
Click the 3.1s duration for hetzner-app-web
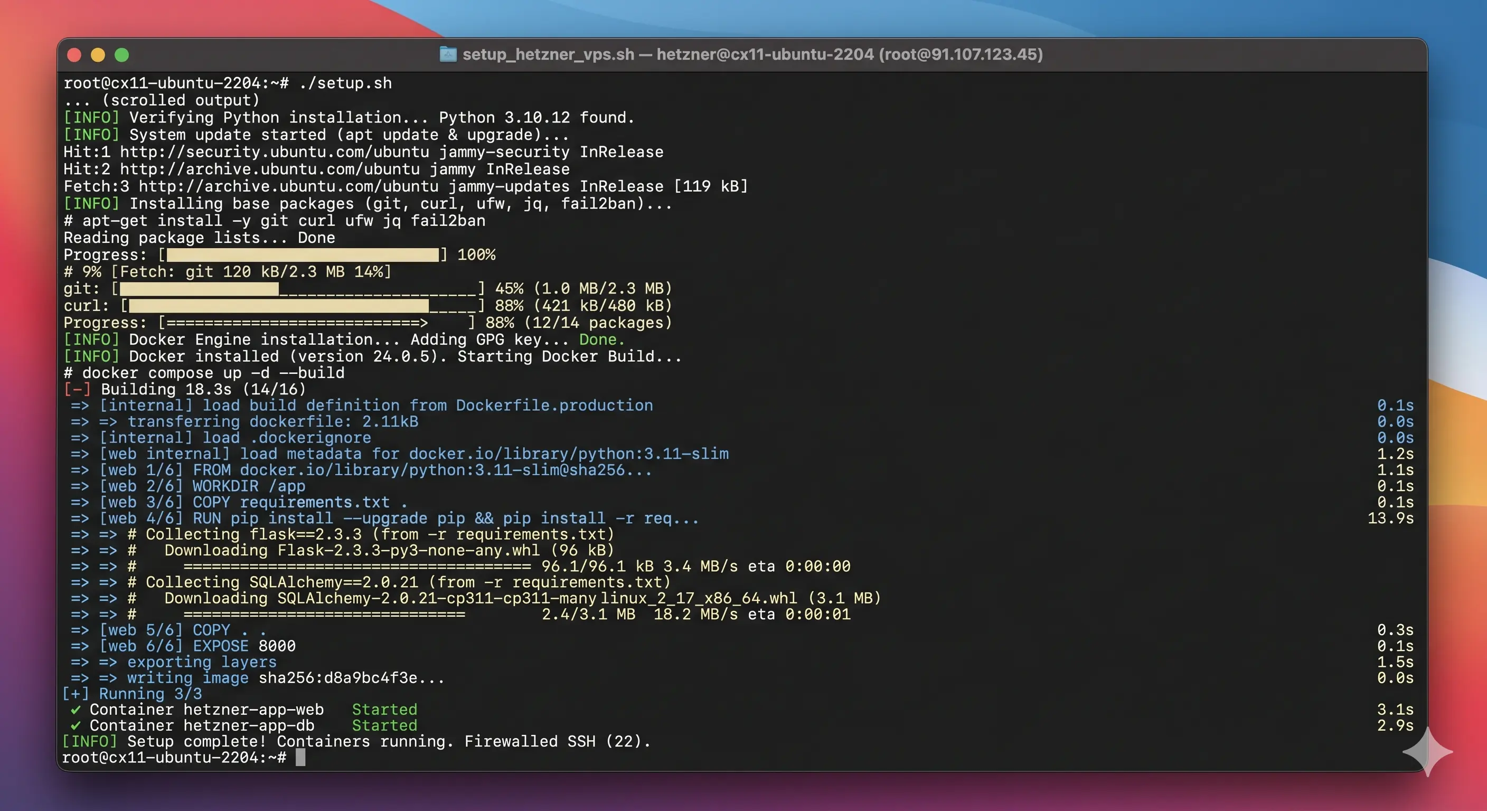(1395, 710)
